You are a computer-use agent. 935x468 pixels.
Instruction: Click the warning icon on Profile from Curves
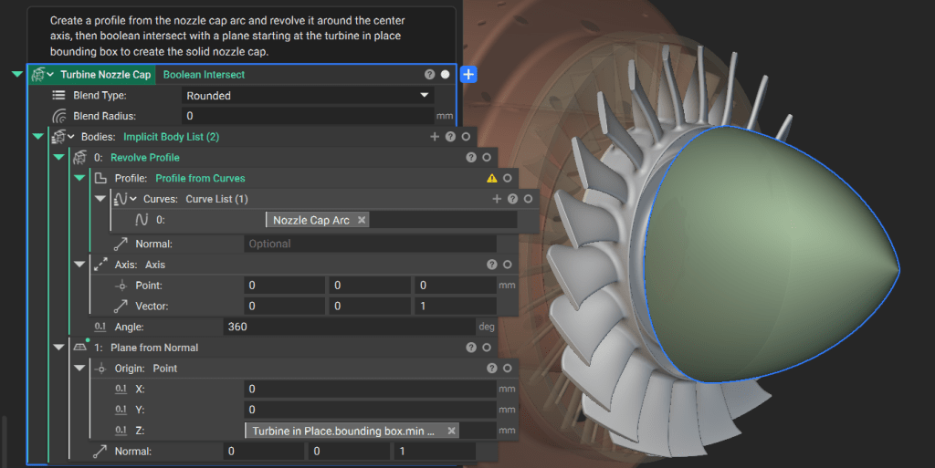[492, 179]
